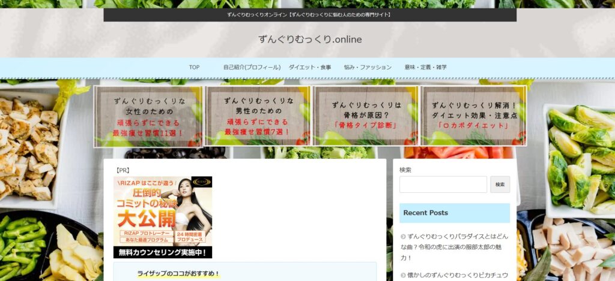Viewport: 615px width, 281px height.
Task: Open 自己紹介(プロフィール) in navigation
Action: click(x=252, y=67)
